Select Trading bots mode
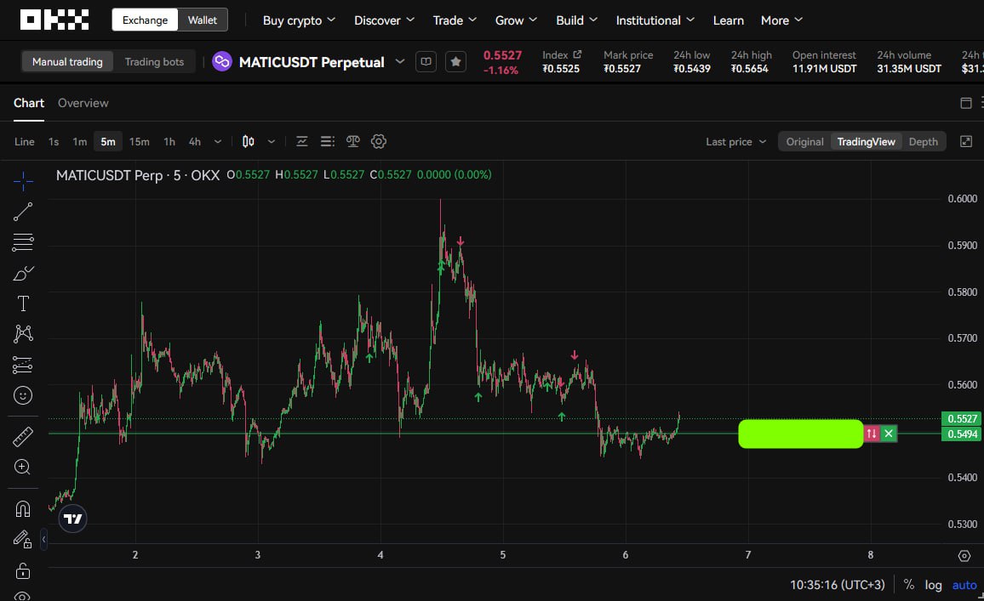Screen dimensions: 984x601 154,61
